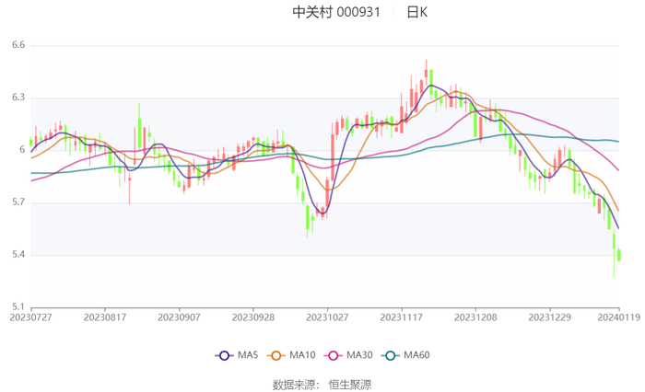The width and height of the screenshot is (645, 392).
Task: Click the 20231117 date label
Action: (401, 317)
